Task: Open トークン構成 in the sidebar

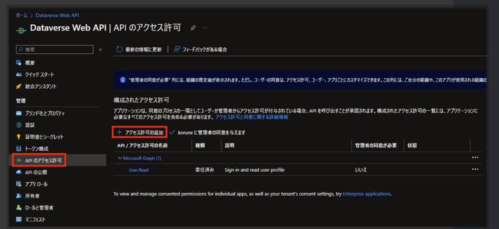Action: tap(37, 148)
